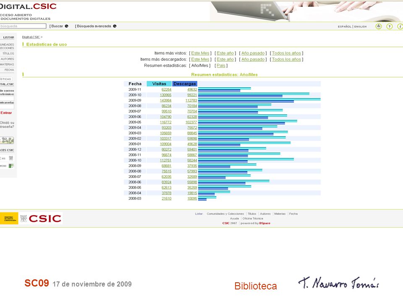Click Todos los años for Items más descargados

[x=286, y=59]
